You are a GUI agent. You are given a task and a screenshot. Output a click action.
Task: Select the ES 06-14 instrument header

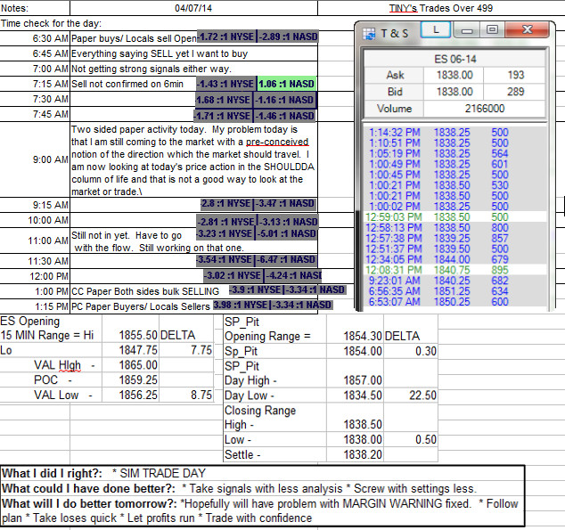pos(455,59)
